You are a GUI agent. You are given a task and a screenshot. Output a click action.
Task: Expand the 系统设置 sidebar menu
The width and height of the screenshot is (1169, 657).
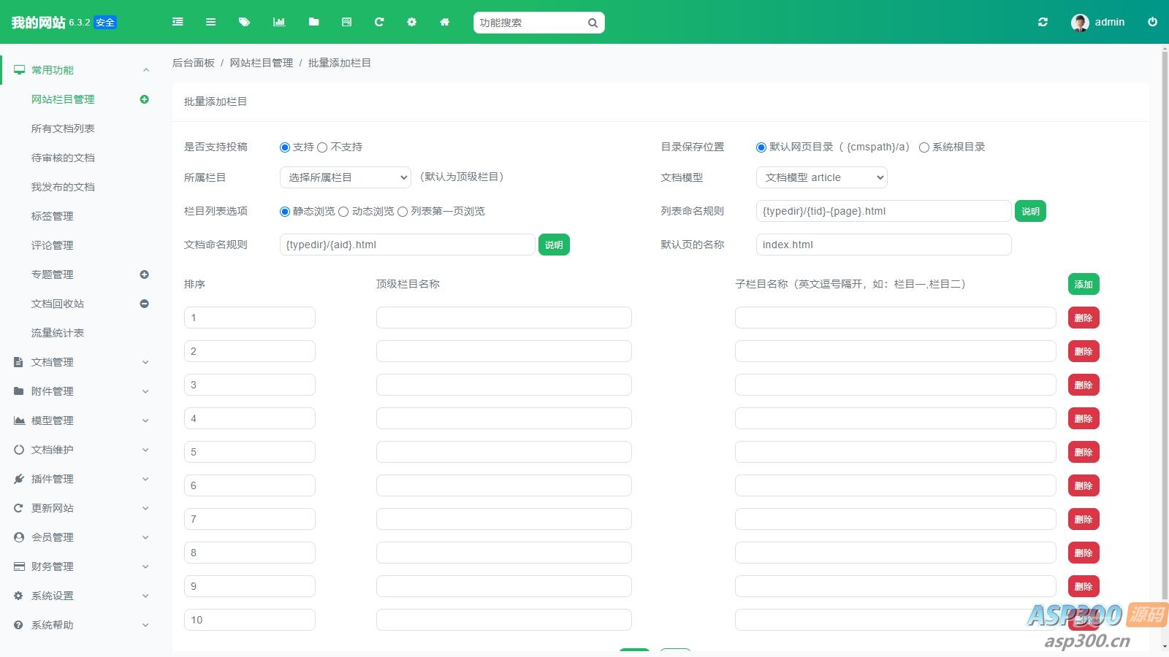coord(80,596)
